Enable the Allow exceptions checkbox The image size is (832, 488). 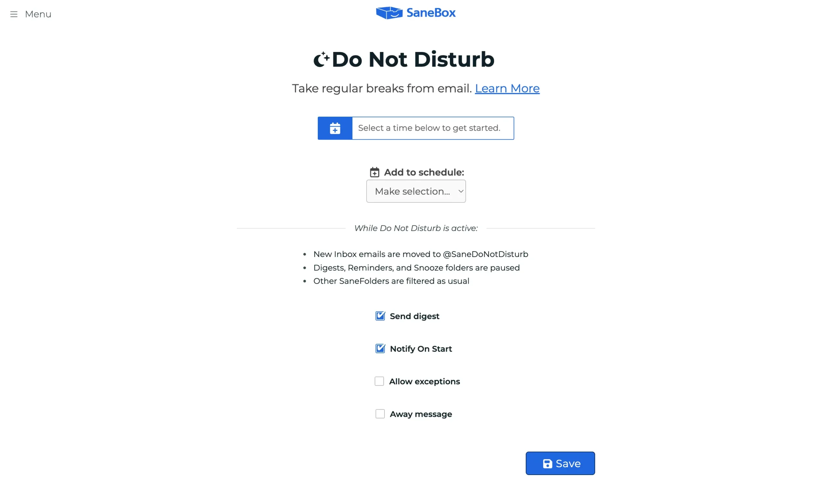(379, 381)
